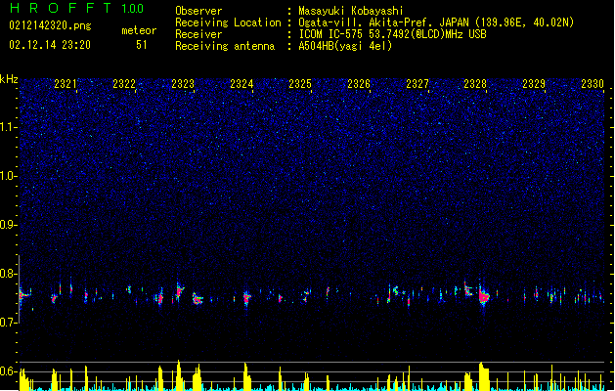Click the meteor echo just before 2324
Screen dimensions: 615x391
point(246,299)
